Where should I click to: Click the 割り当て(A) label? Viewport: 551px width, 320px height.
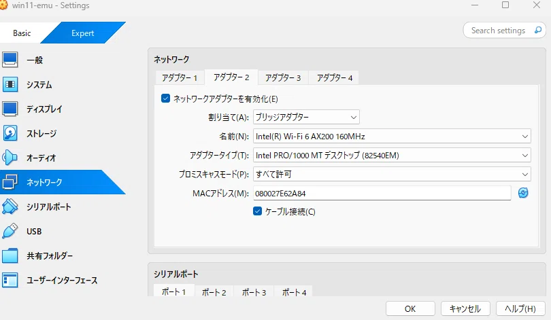click(229, 117)
